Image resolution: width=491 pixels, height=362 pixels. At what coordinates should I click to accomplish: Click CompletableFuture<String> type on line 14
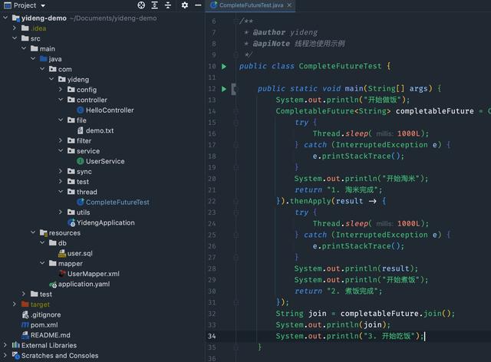333,111
